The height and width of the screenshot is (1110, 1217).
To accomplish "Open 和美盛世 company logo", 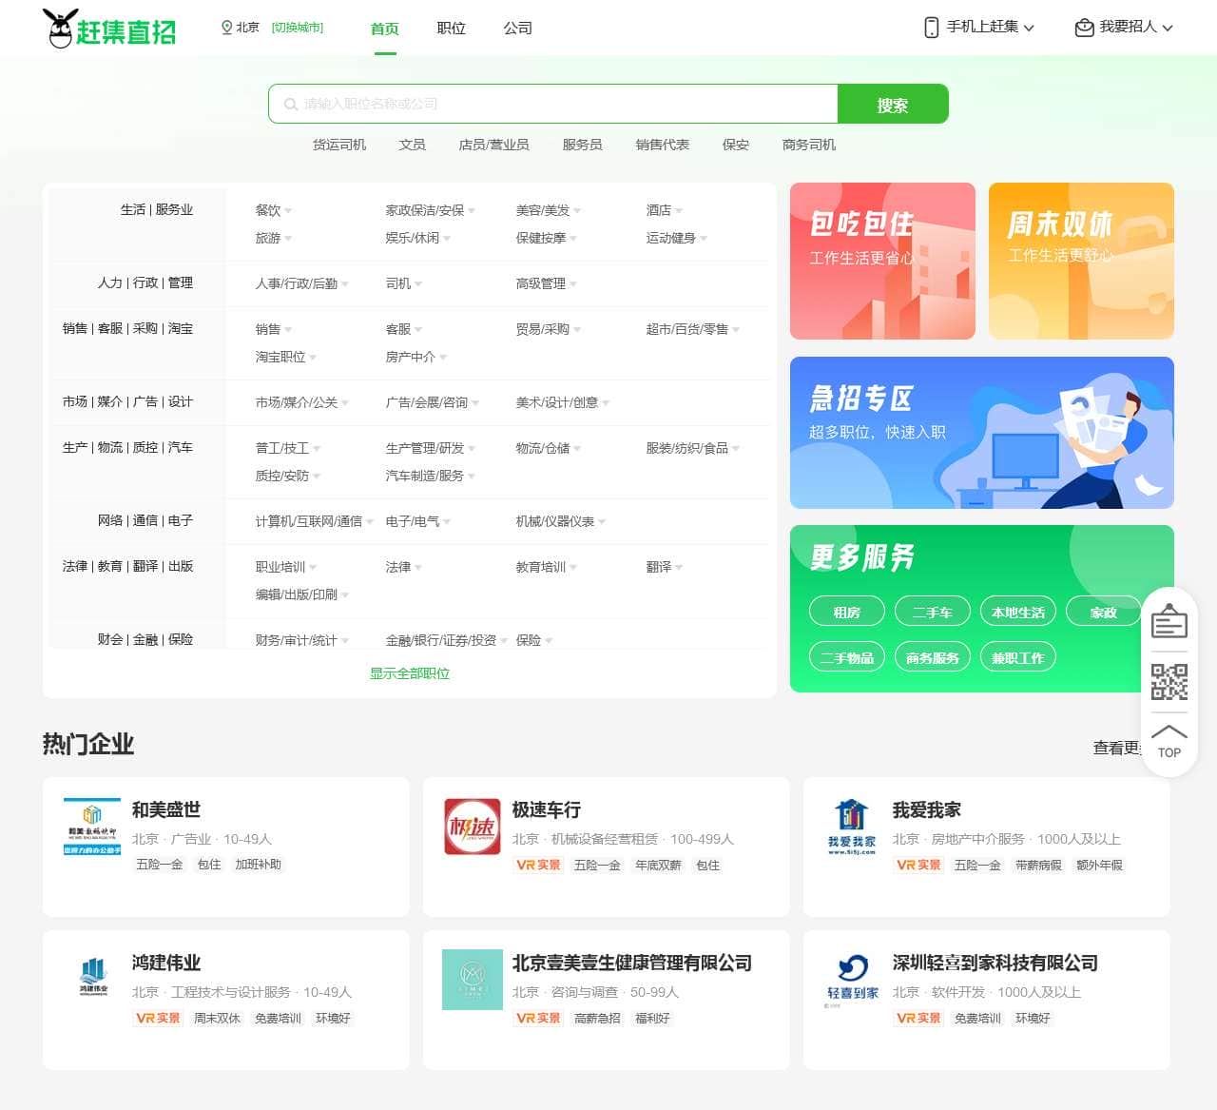I will tap(91, 827).
